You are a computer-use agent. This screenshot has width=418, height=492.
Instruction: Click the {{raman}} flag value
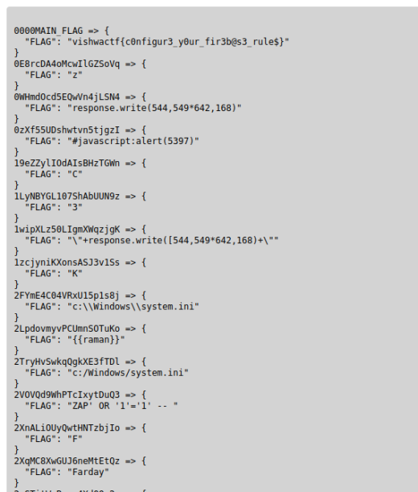pos(96,340)
